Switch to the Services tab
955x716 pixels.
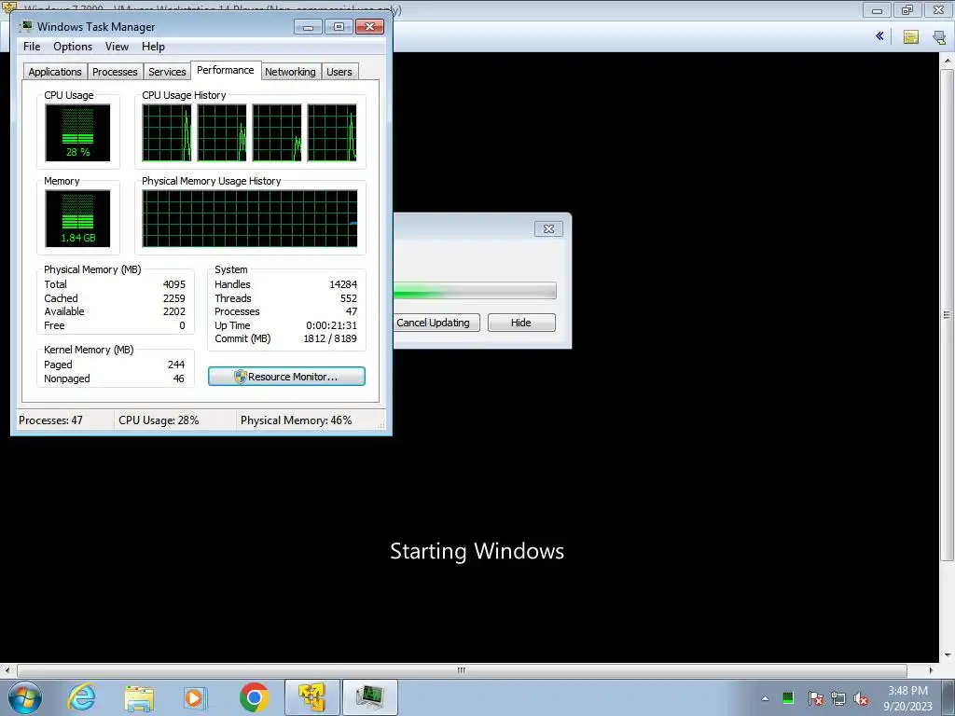(x=167, y=71)
